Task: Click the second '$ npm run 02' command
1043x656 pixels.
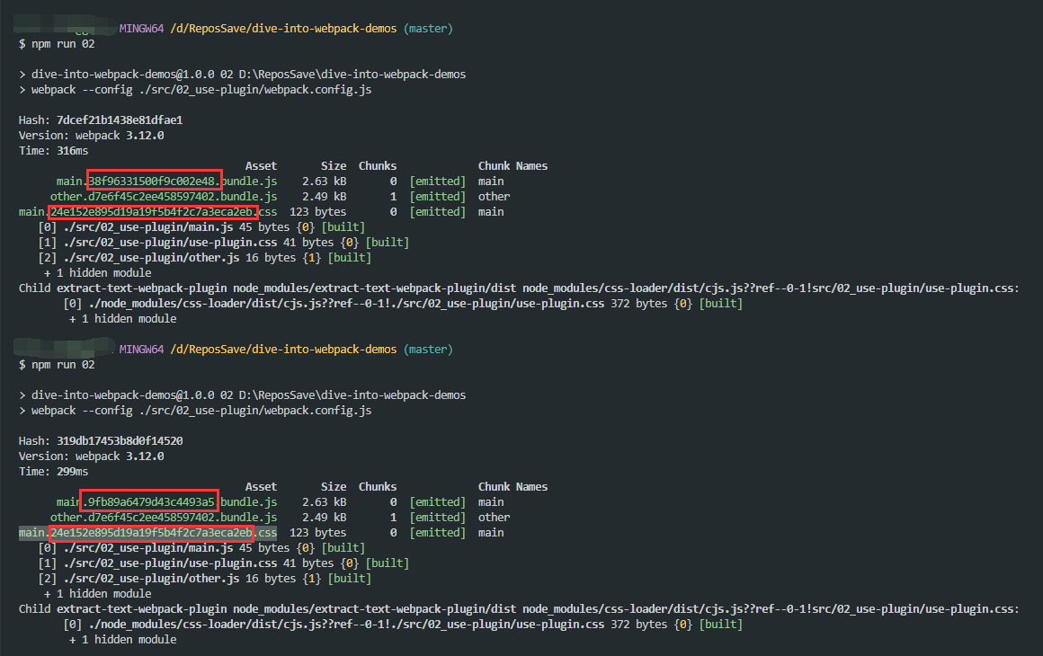Action: tap(56, 365)
